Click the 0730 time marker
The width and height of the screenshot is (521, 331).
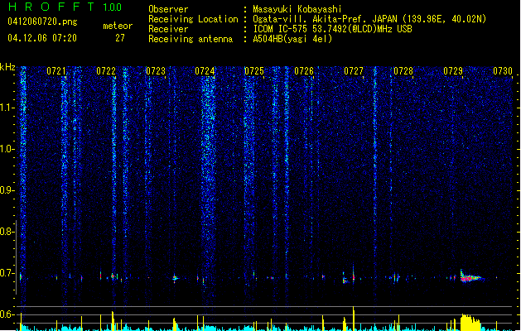point(503,71)
